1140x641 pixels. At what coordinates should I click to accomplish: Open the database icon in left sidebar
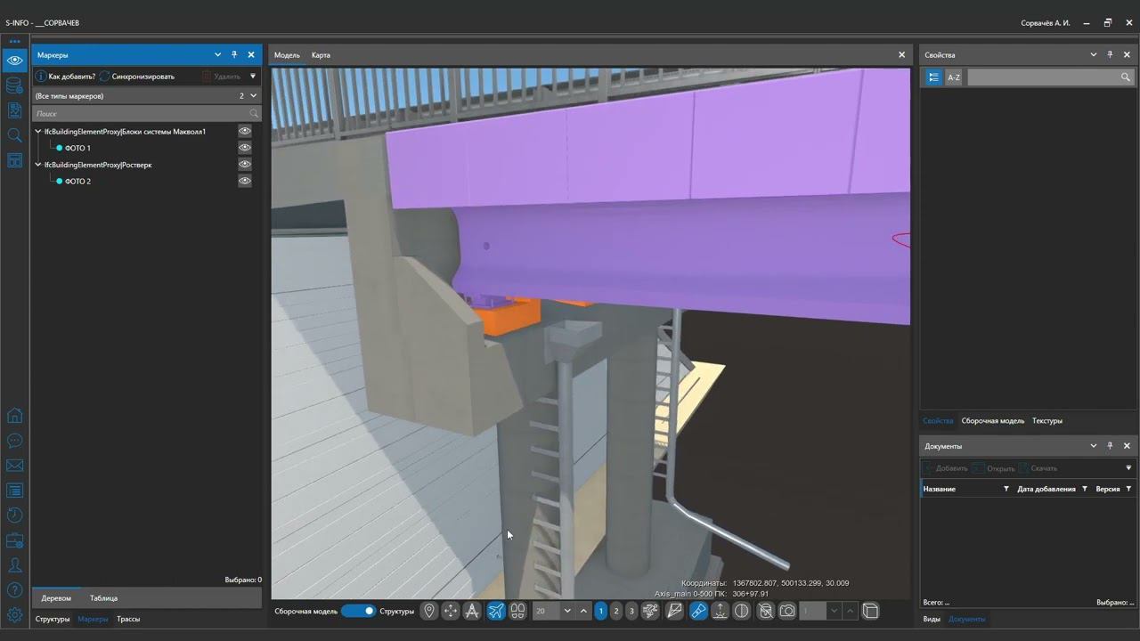click(14, 85)
